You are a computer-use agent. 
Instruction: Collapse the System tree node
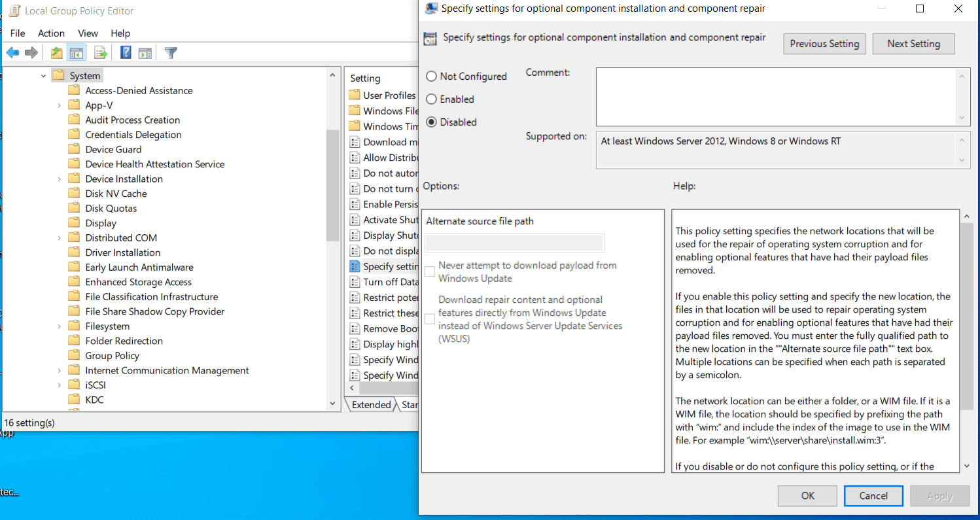pos(43,76)
